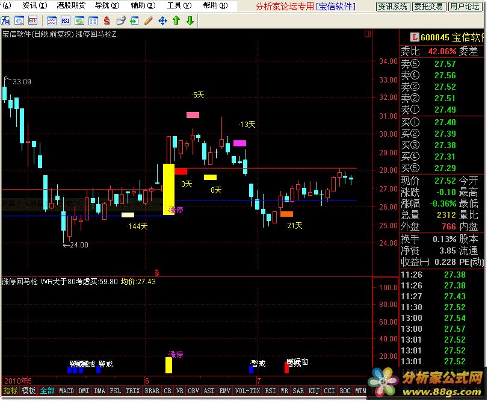The height and width of the screenshot is (401, 488).
Task: Select the FSL indicator tab
Action: 116,390
